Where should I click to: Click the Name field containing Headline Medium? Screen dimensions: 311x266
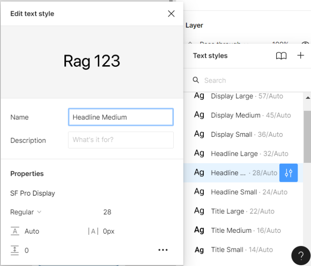click(x=121, y=117)
